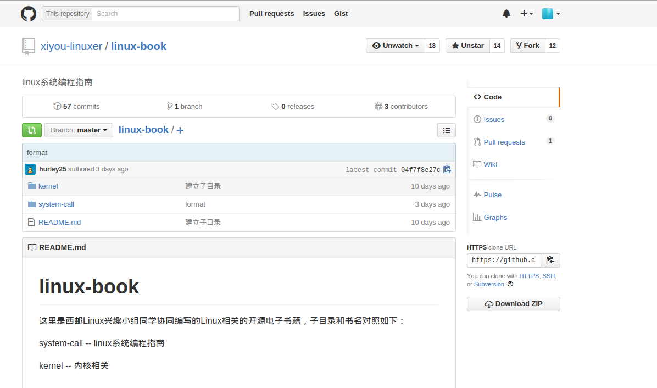
Task: Go to the xiyou-linuxer owner page
Action: point(71,46)
